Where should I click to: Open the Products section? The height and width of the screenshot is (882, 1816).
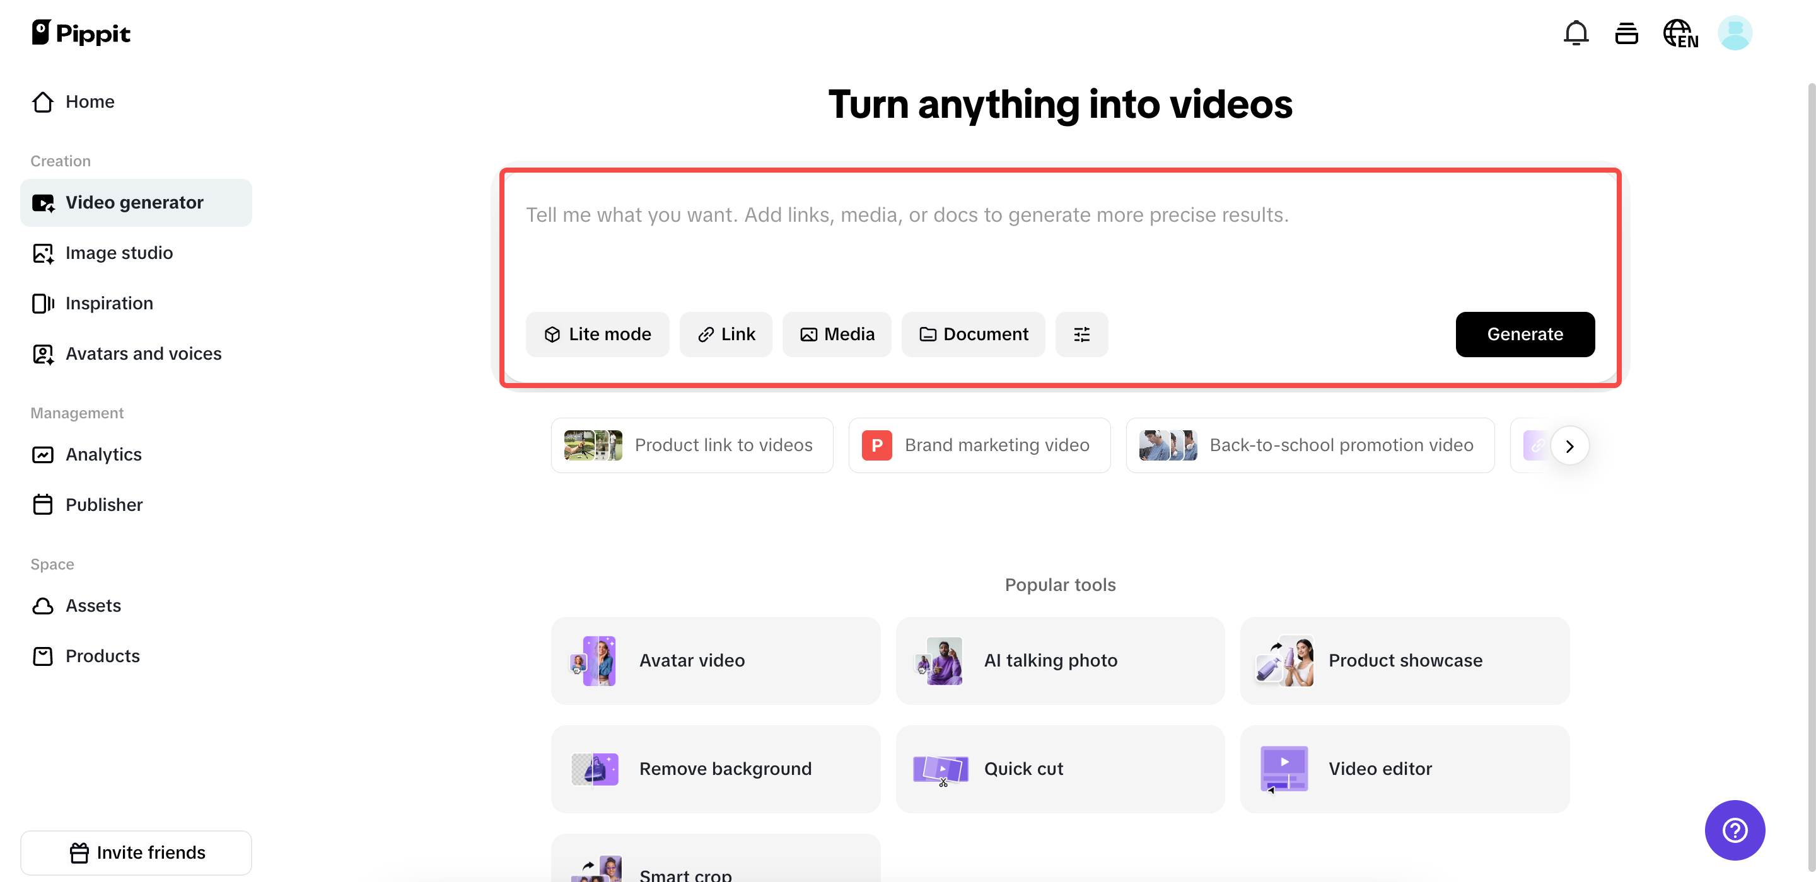[x=102, y=656]
